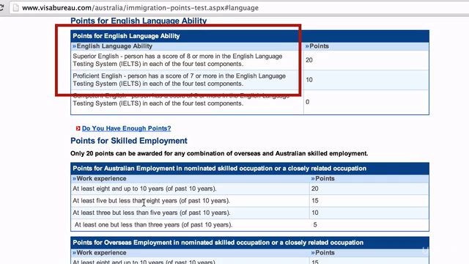Click the 20 points cell in Australian Employment table
The image size is (469, 264).
pos(369,189)
